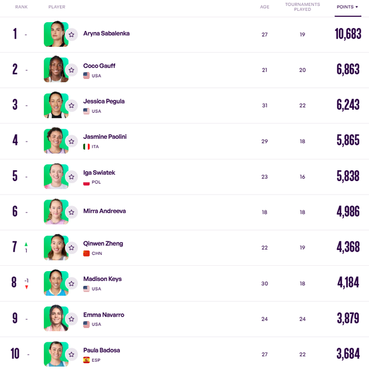Click star icon beside Jessica Pegula

coord(72,106)
